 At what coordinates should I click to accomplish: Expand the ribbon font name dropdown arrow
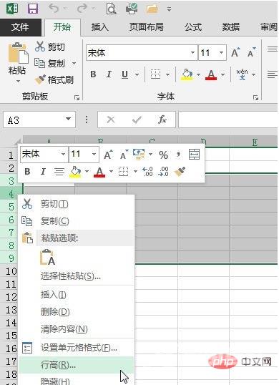pos(193,52)
